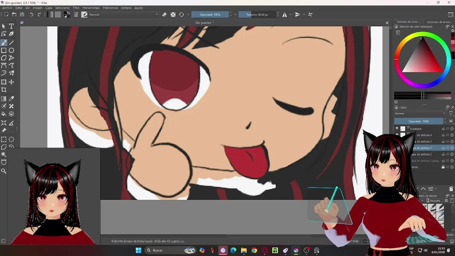Select the Reference Images pin tool

click(x=4, y=131)
